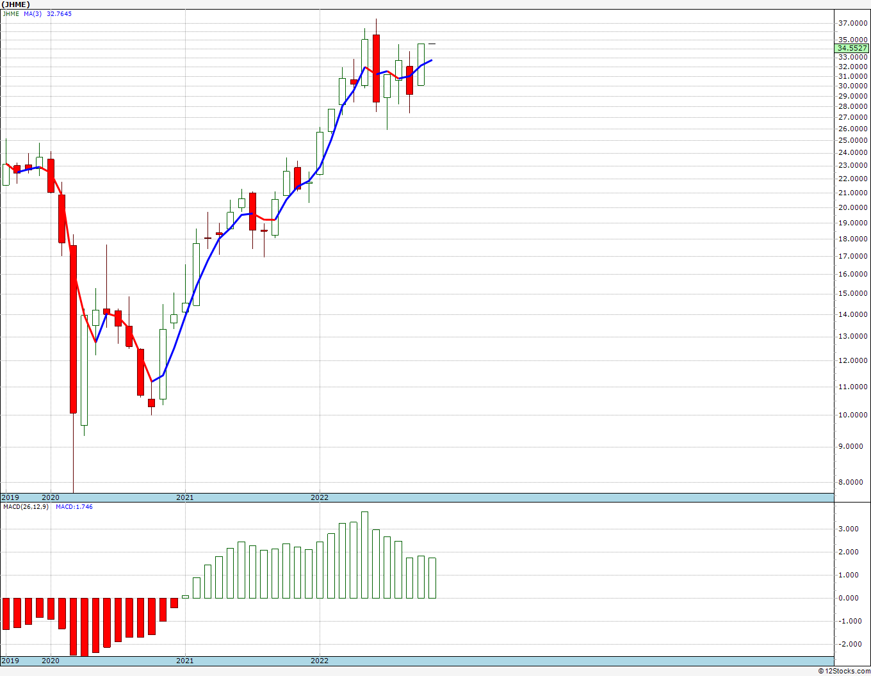Click the 37.0000 price axis label
The image size is (871, 676).
tap(854, 24)
